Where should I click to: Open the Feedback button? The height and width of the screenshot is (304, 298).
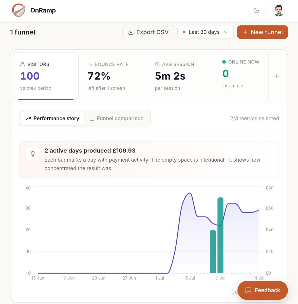point(263,290)
